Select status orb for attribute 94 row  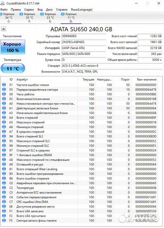[4, 136]
